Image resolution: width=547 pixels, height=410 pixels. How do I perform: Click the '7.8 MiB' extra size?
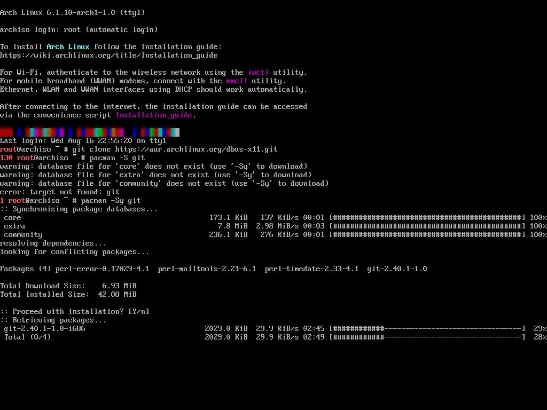point(233,226)
